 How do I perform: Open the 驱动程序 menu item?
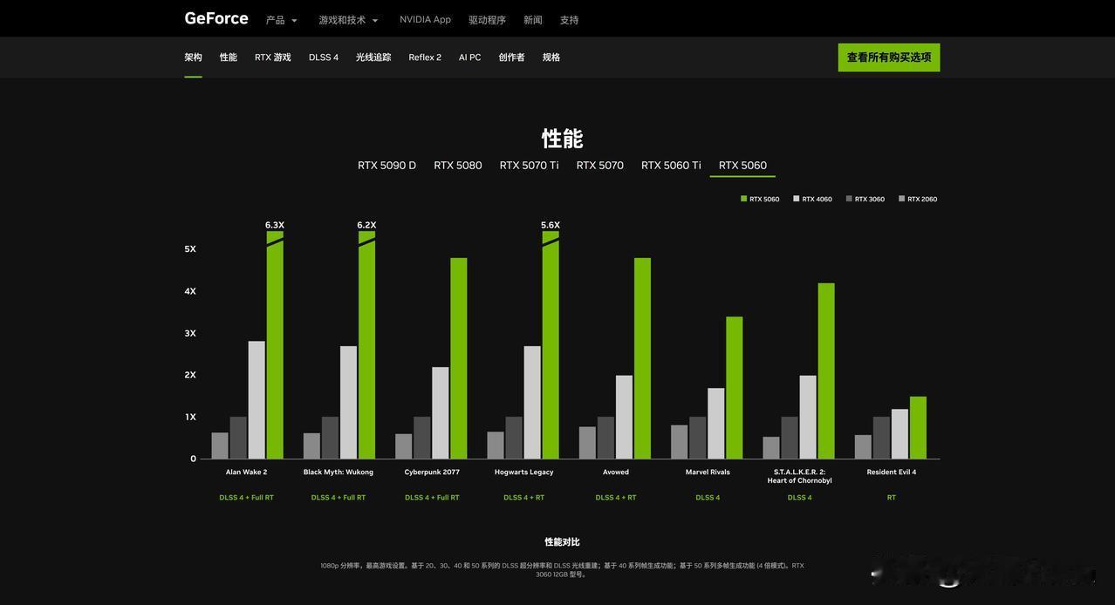coord(487,20)
